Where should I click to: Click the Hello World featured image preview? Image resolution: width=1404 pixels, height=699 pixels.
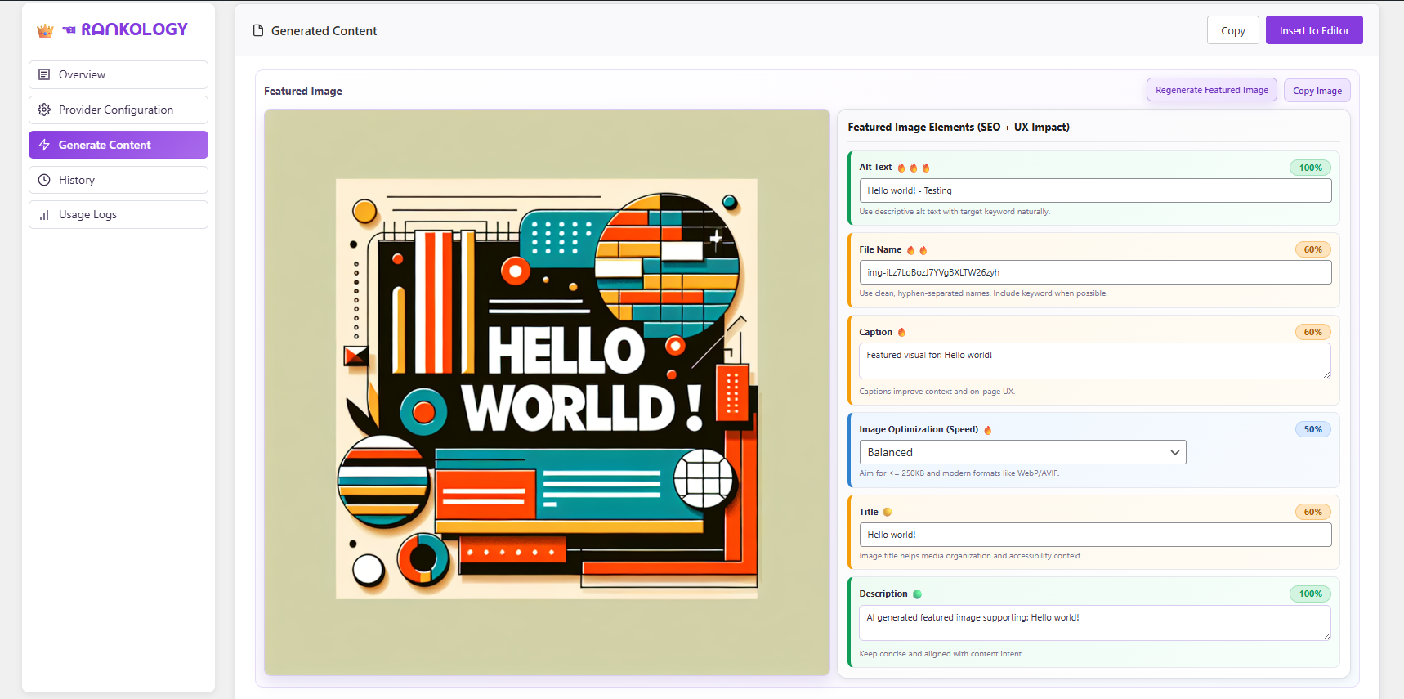(x=546, y=389)
